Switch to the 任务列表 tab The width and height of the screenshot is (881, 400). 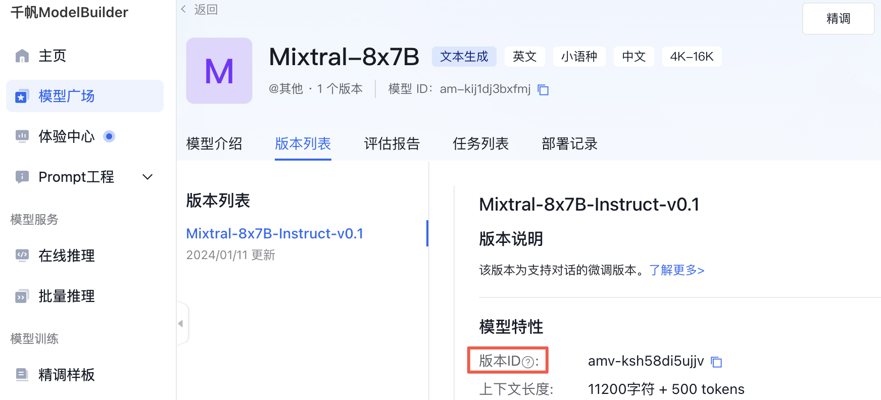(x=481, y=144)
